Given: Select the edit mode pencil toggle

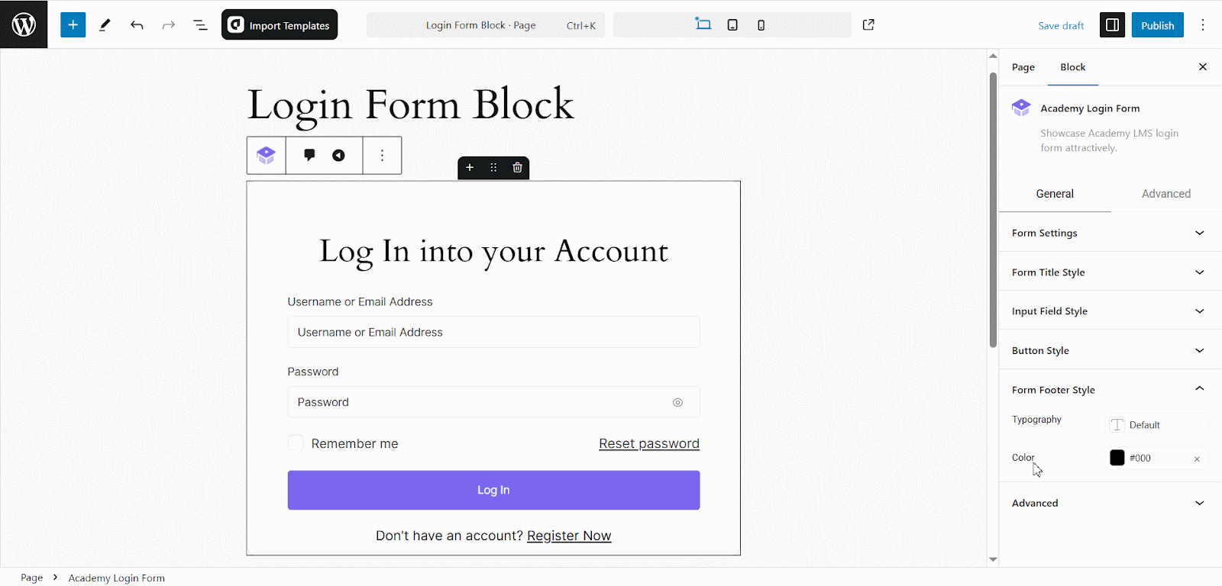Looking at the screenshot, I should coord(105,24).
